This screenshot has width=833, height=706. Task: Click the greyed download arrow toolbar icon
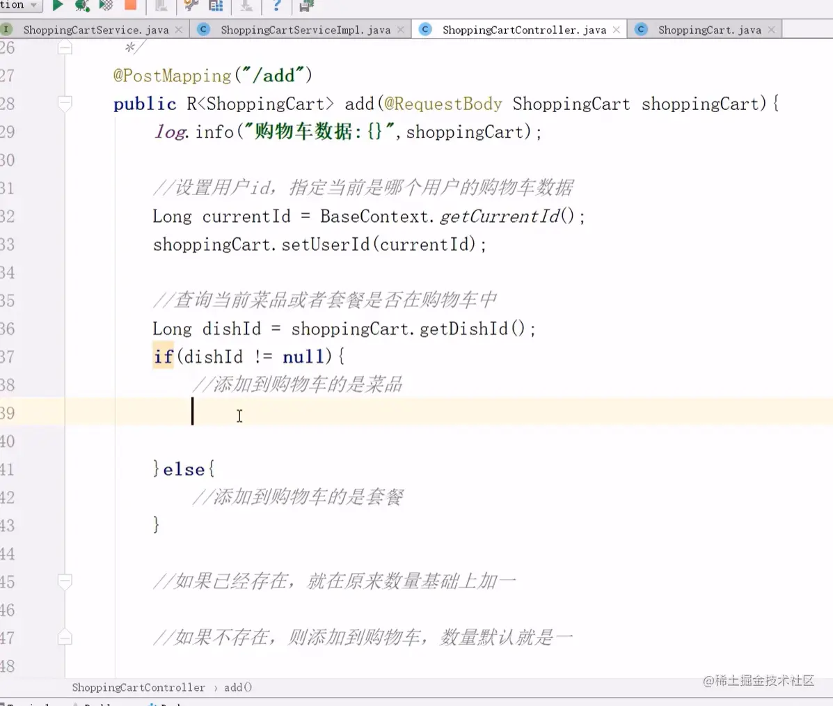pyautogui.click(x=246, y=6)
